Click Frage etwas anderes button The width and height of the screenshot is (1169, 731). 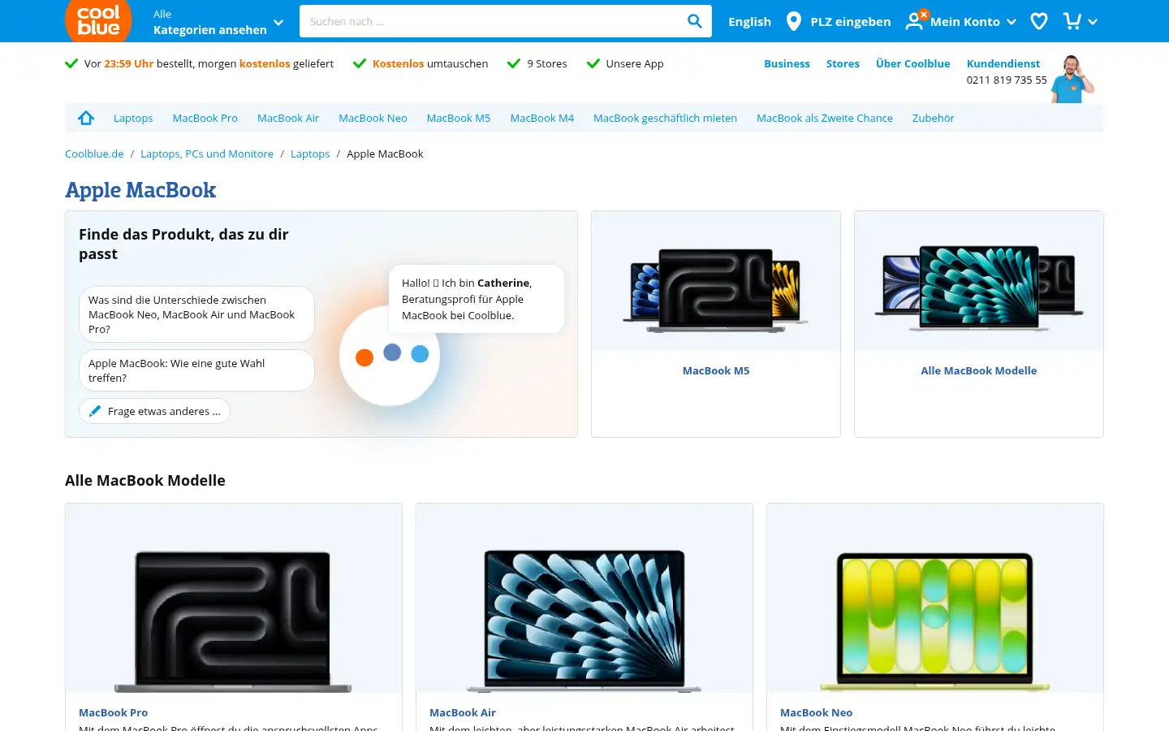click(154, 411)
